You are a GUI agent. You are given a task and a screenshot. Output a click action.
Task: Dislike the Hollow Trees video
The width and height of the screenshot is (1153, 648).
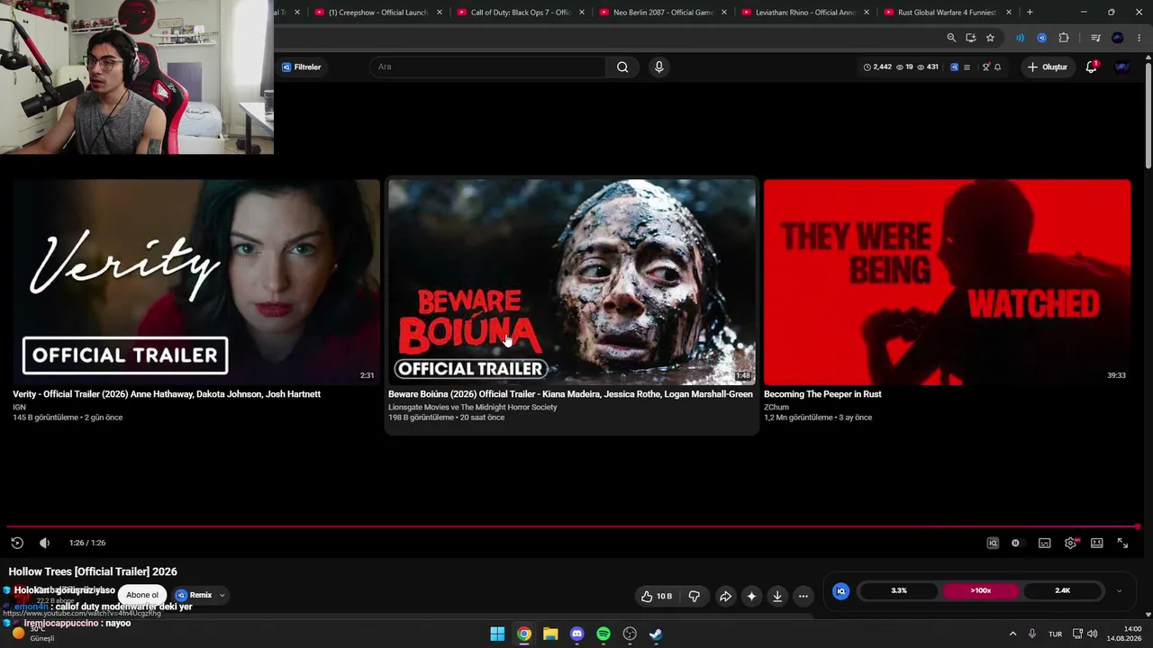click(695, 596)
